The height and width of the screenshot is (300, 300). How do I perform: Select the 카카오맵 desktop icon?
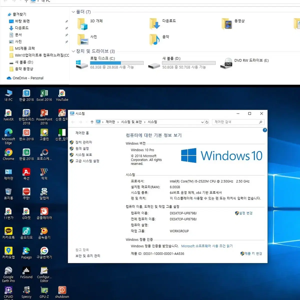pyautogui.click(x=8, y=253)
